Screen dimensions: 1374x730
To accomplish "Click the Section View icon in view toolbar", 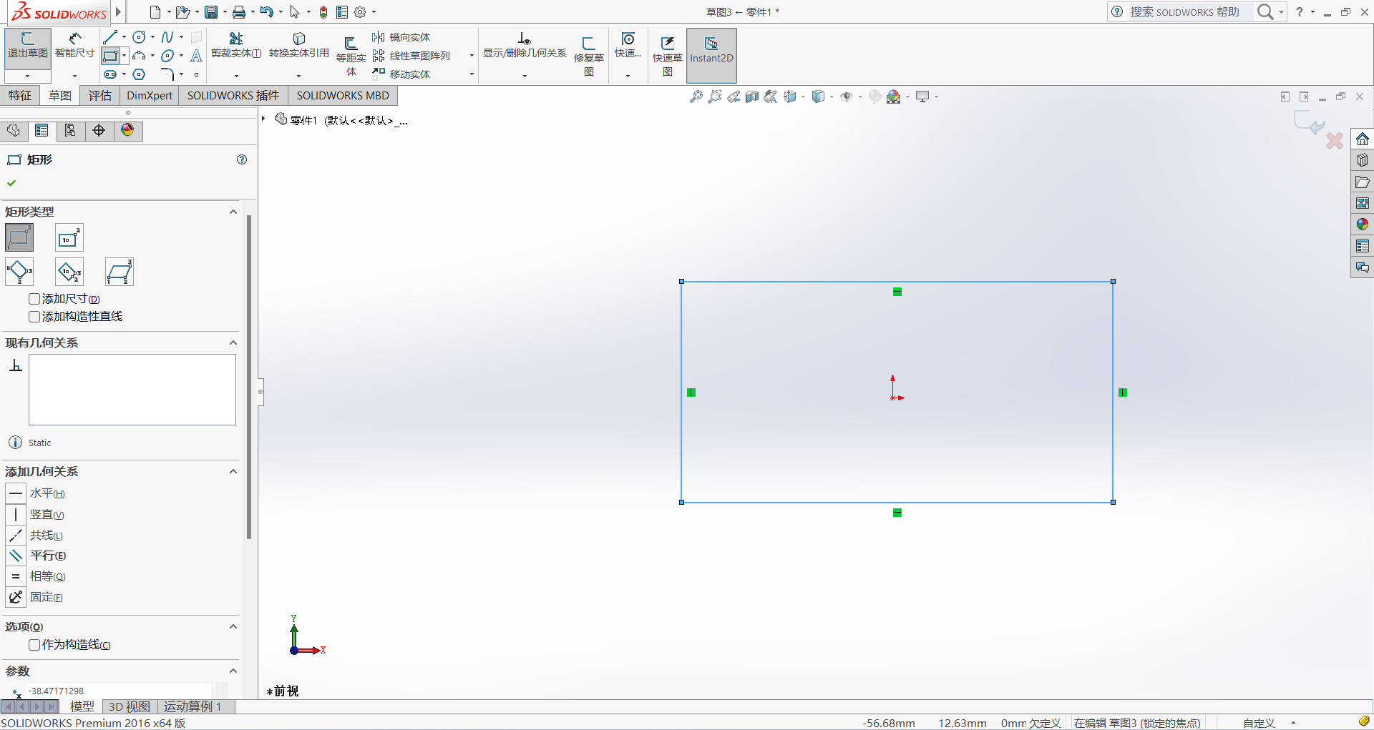I will 751,97.
